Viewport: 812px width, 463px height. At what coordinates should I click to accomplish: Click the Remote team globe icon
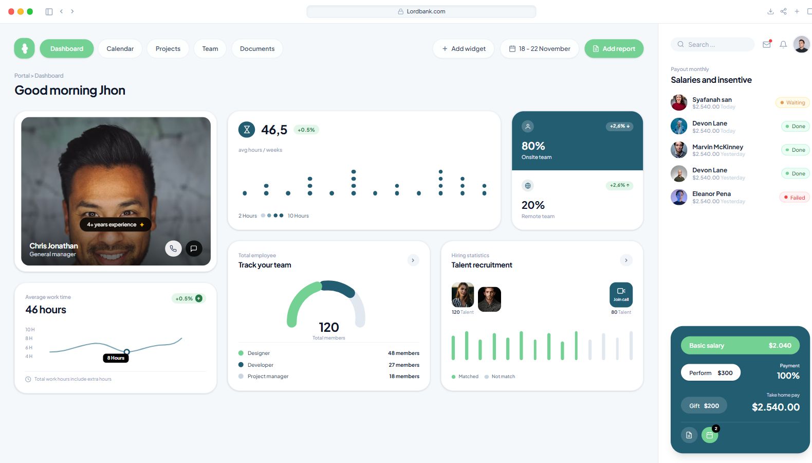(x=528, y=185)
